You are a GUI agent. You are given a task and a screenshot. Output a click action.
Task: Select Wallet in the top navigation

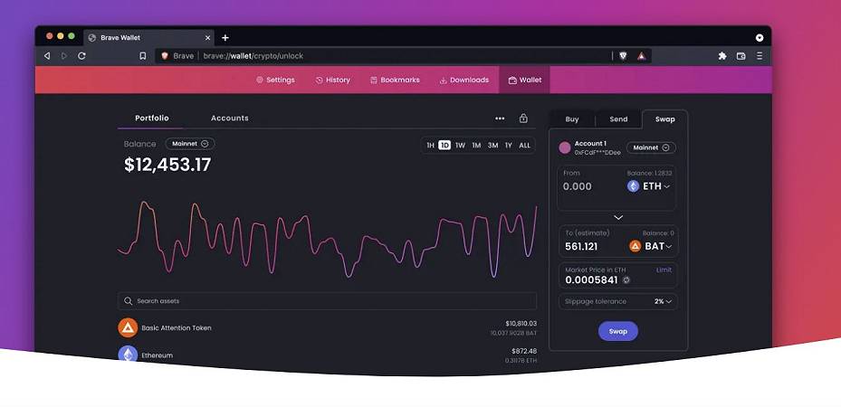click(x=524, y=80)
